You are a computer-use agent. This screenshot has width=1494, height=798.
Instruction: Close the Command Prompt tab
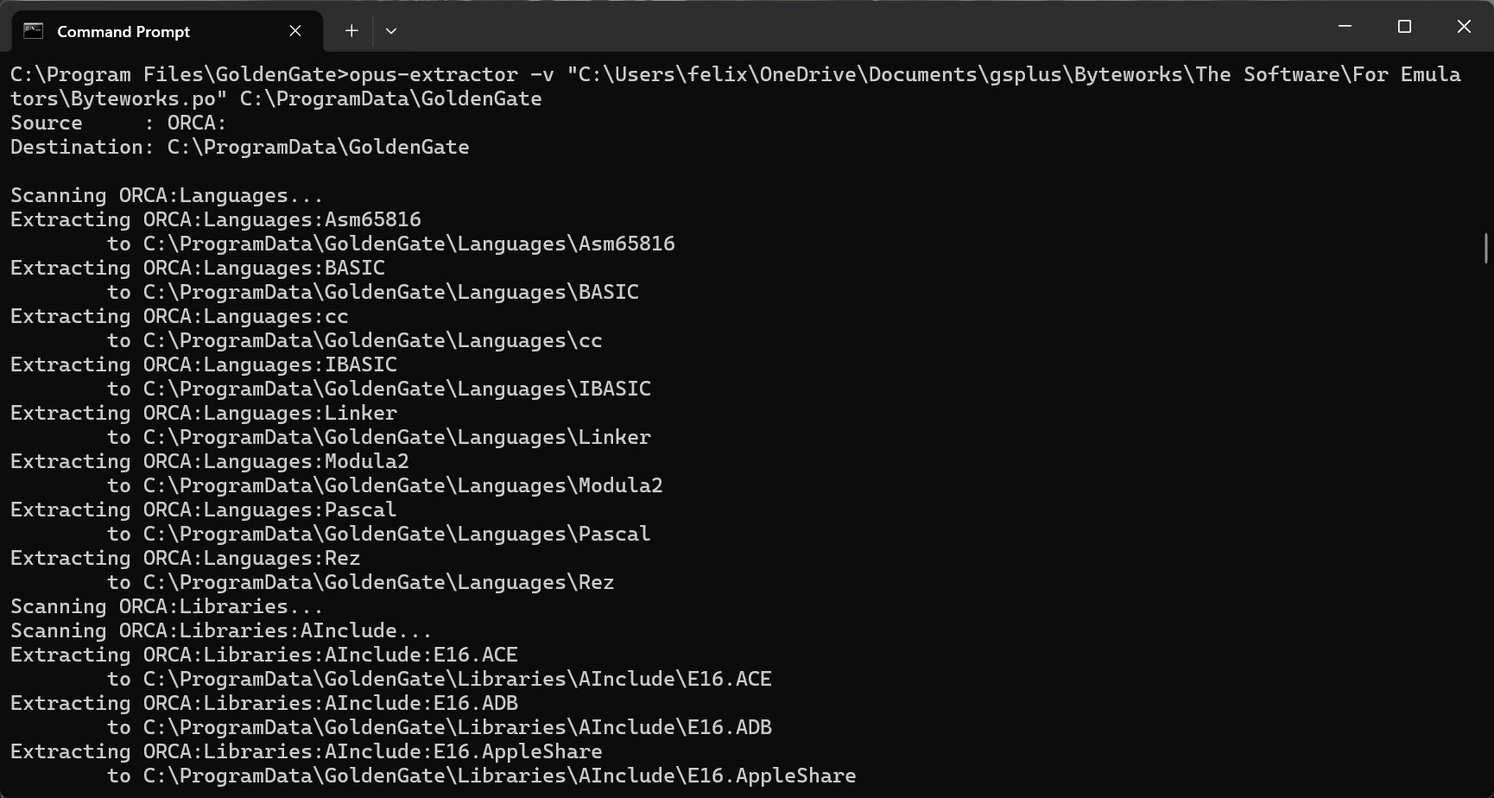click(295, 31)
